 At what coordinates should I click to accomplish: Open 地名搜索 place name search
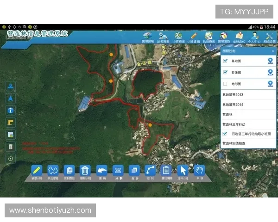point(163,37)
